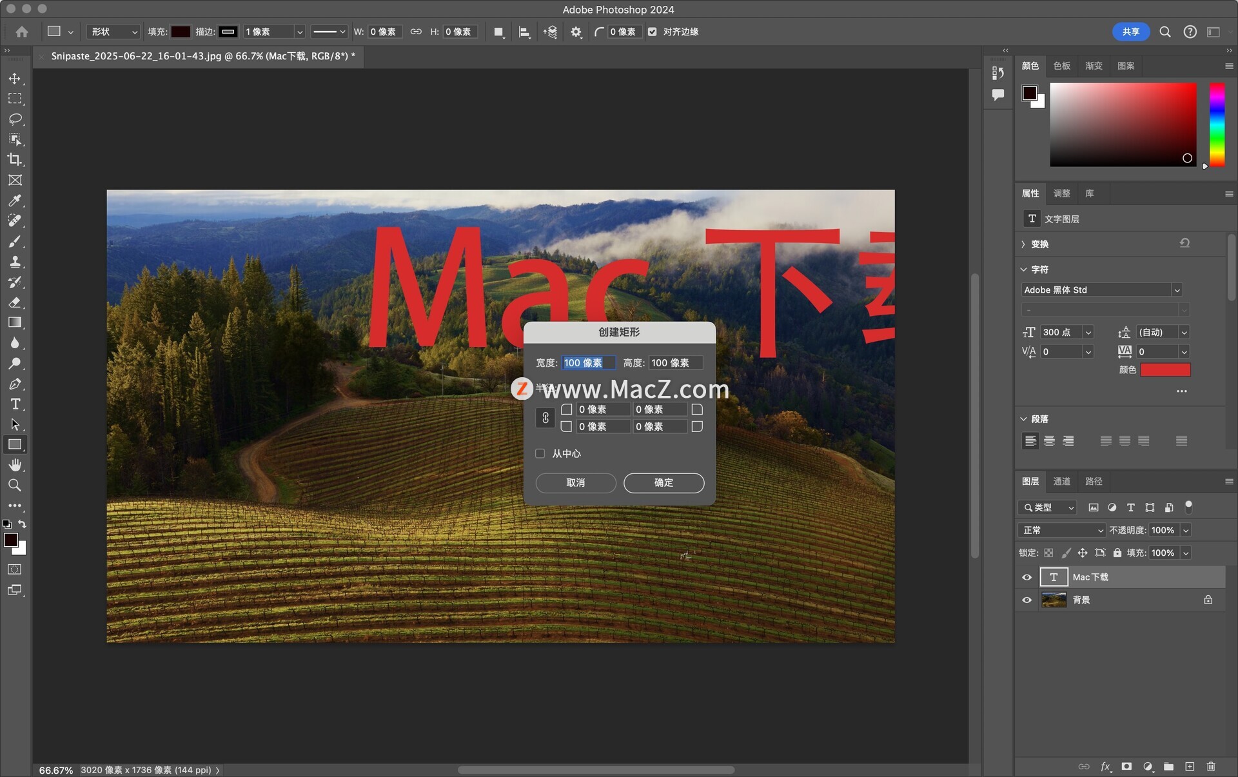The width and height of the screenshot is (1238, 777).
Task: Expand the 变换 section
Action: click(x=1023, y=244)
